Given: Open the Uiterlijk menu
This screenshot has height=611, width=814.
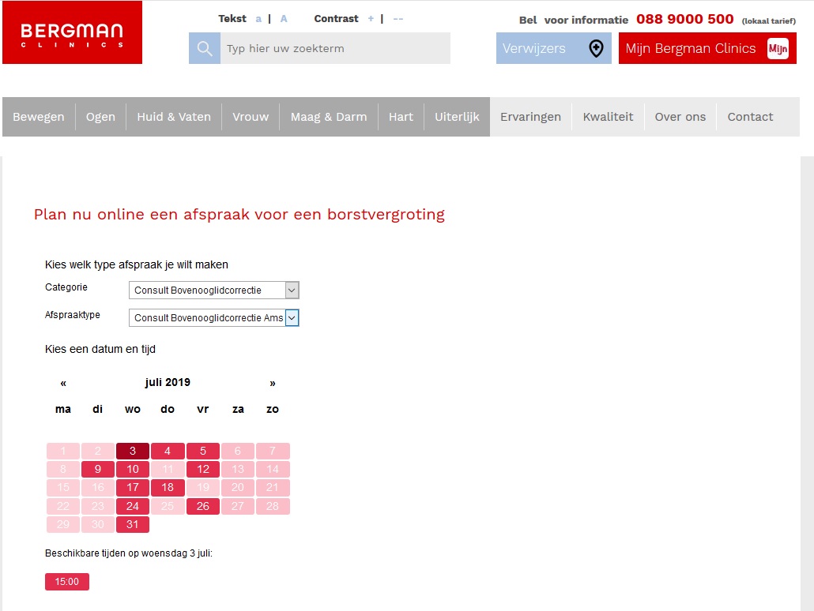Looking at the screenshot, I should coord(457,117).
